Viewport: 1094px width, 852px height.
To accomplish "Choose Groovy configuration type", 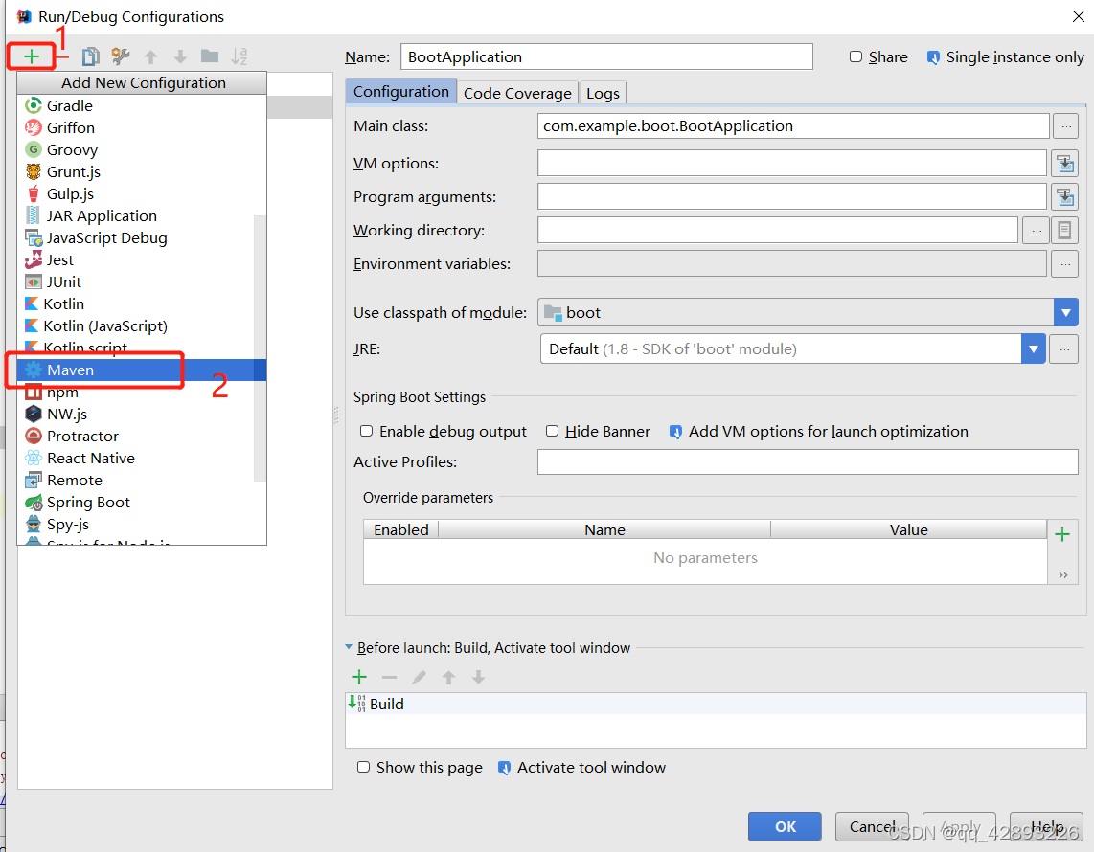I will pyautogui.click(x=142, y=150).
